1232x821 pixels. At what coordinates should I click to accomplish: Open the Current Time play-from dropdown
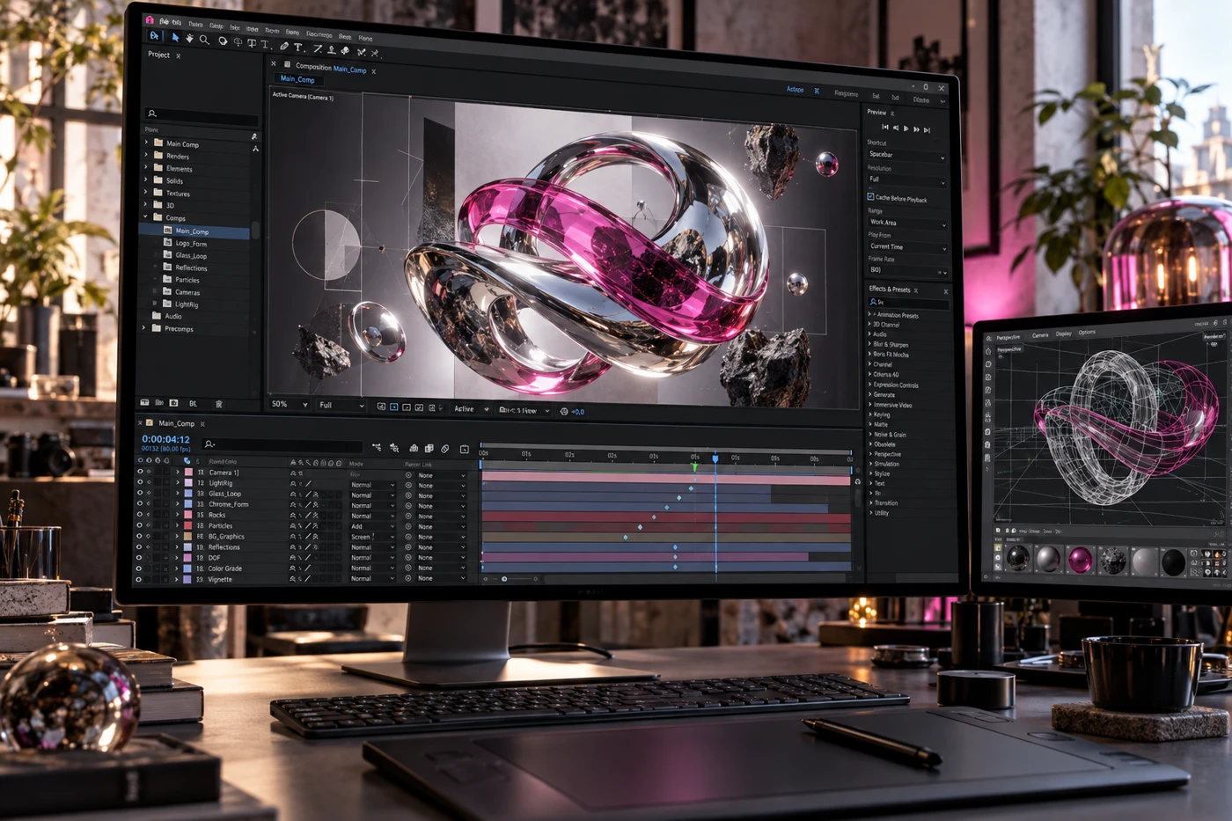tap(907, 247)
